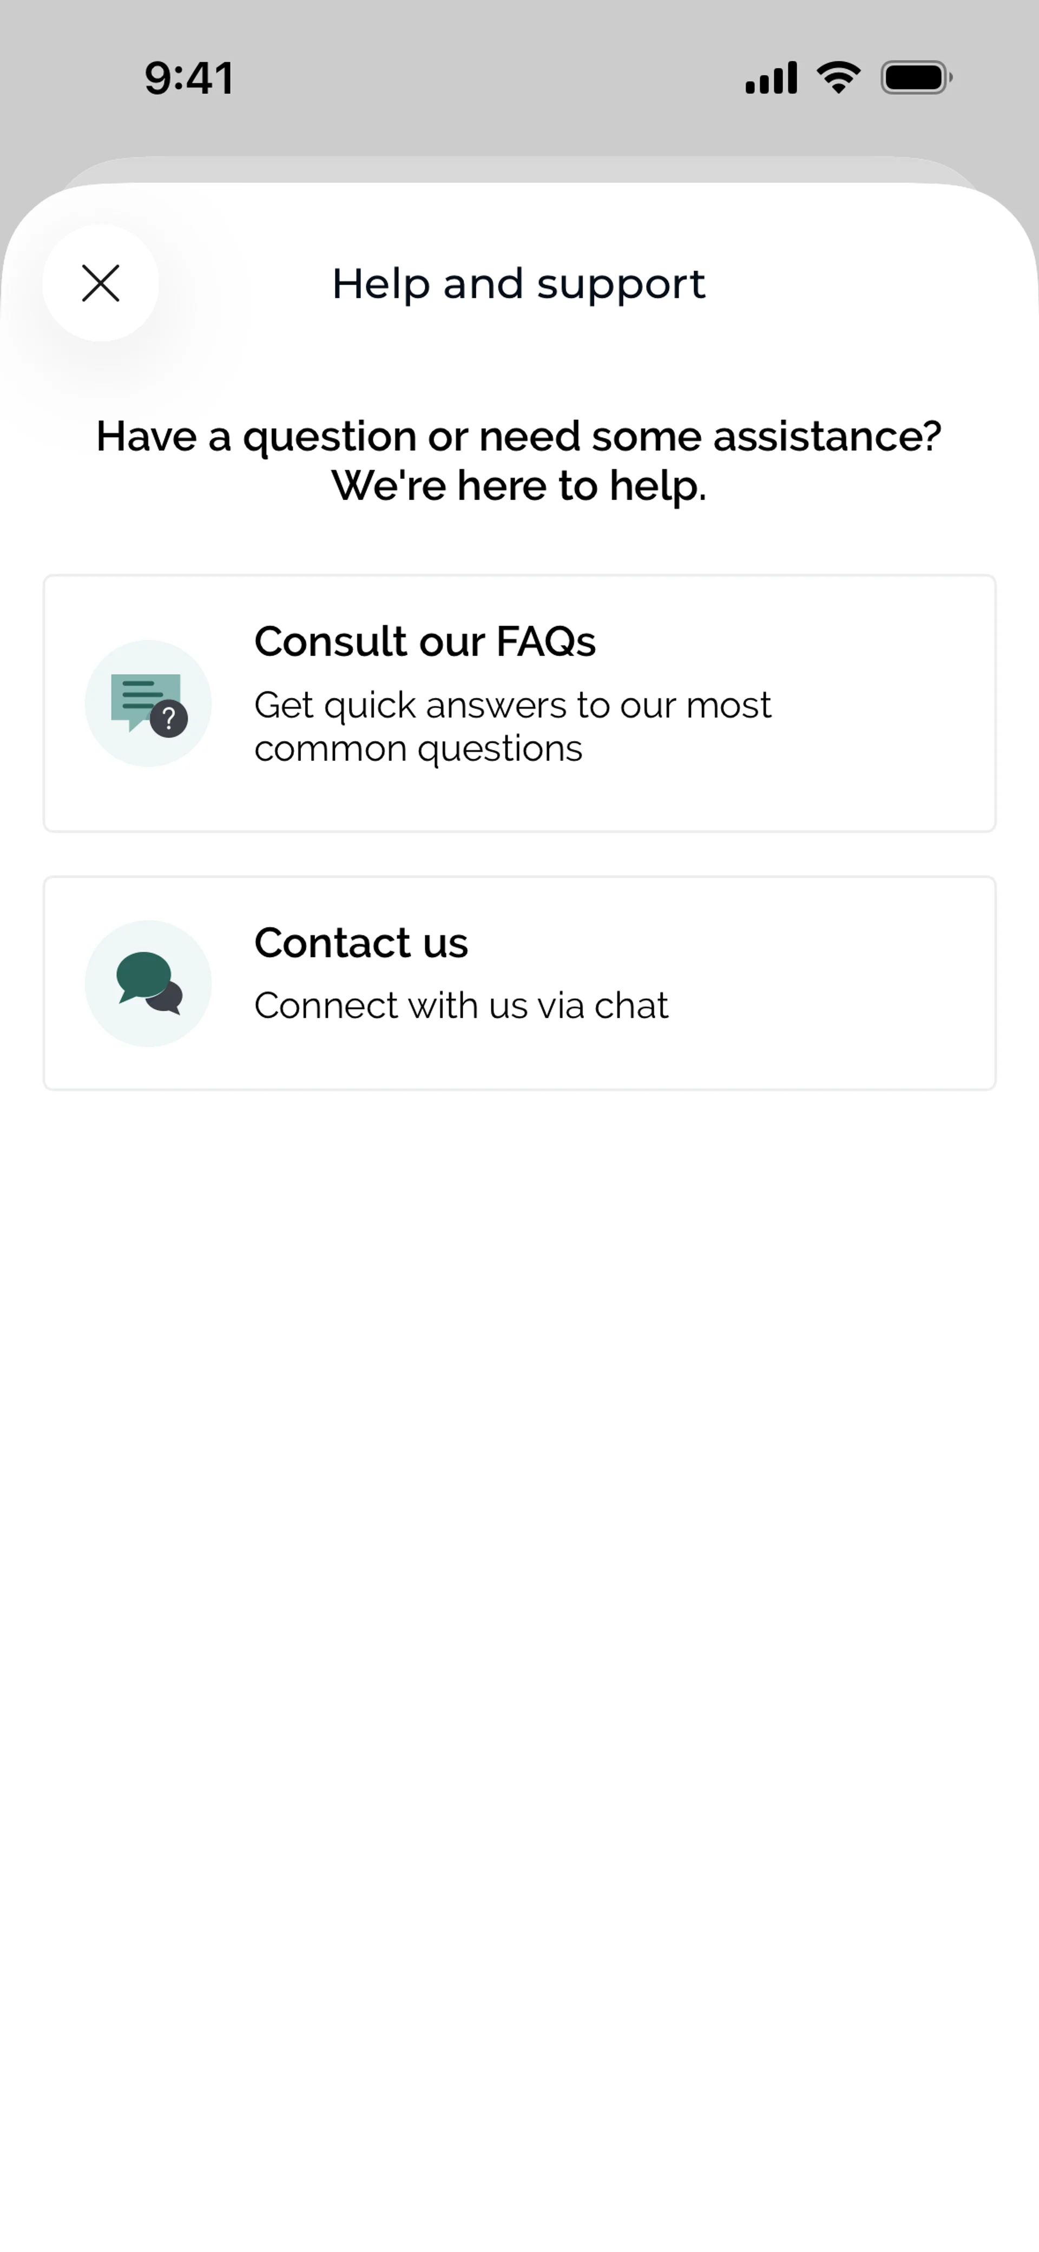The width and height of the screenshot is (1039, 2252).
Task: Tap the "We're here to help." line
Action: point(518,486)
